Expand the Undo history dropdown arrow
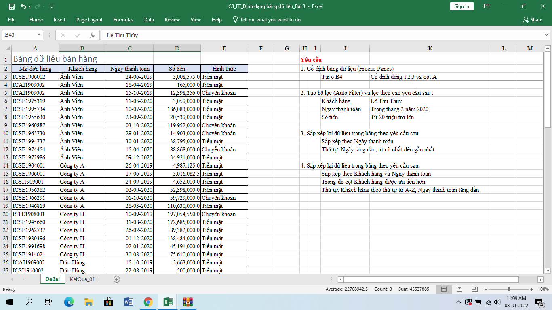Viewport: 552px width, 310px height. (31, 7)
